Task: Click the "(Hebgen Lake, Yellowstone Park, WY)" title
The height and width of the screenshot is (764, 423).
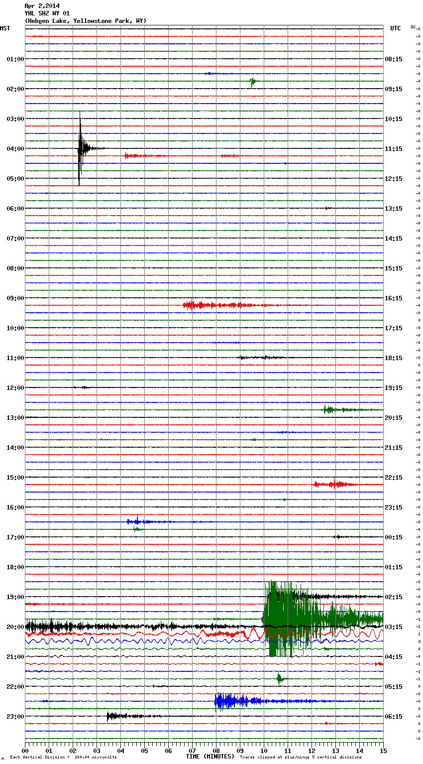Action: [x=86, y=21]
